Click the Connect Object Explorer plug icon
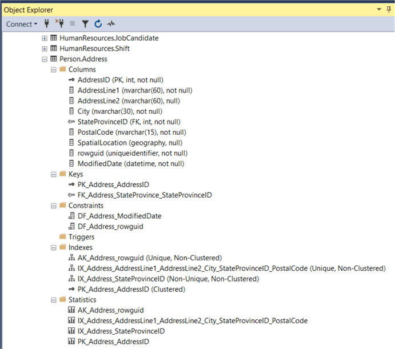Image resolution: width=395 pixels, height=349 pixels. pos(47,24)
